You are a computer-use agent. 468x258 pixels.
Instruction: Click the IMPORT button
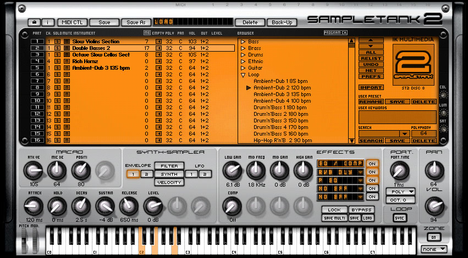[371, 88]
